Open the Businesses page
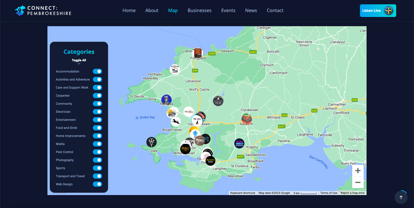414x208 pixels. 200,10
